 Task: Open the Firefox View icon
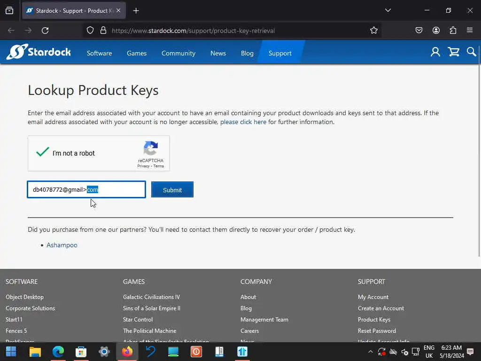9,11
